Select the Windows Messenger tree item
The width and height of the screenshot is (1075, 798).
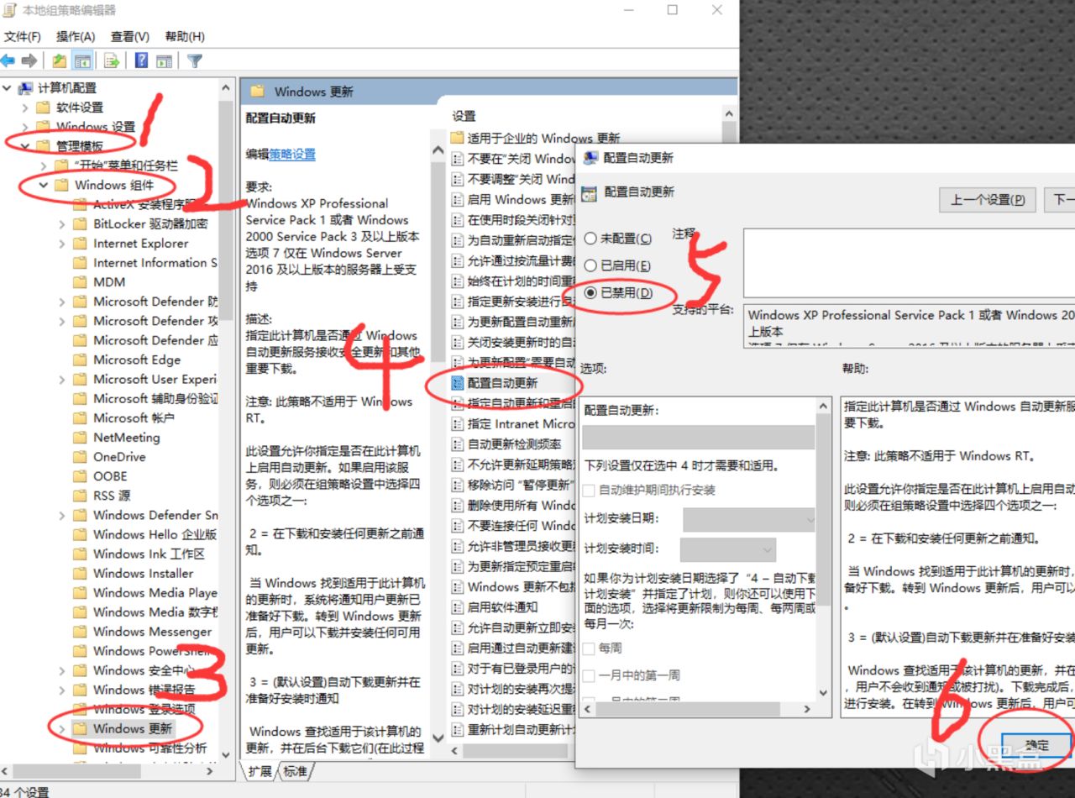(x=152, y=632)
